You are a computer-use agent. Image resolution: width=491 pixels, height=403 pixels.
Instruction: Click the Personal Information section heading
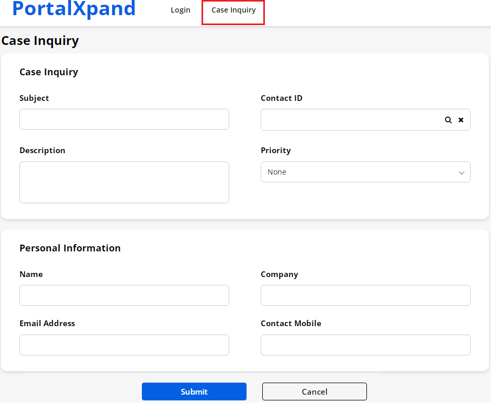click(x=70, y=248)
